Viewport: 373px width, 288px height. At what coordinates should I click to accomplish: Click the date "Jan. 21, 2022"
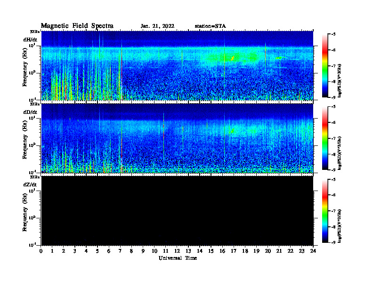click(157, 26)
